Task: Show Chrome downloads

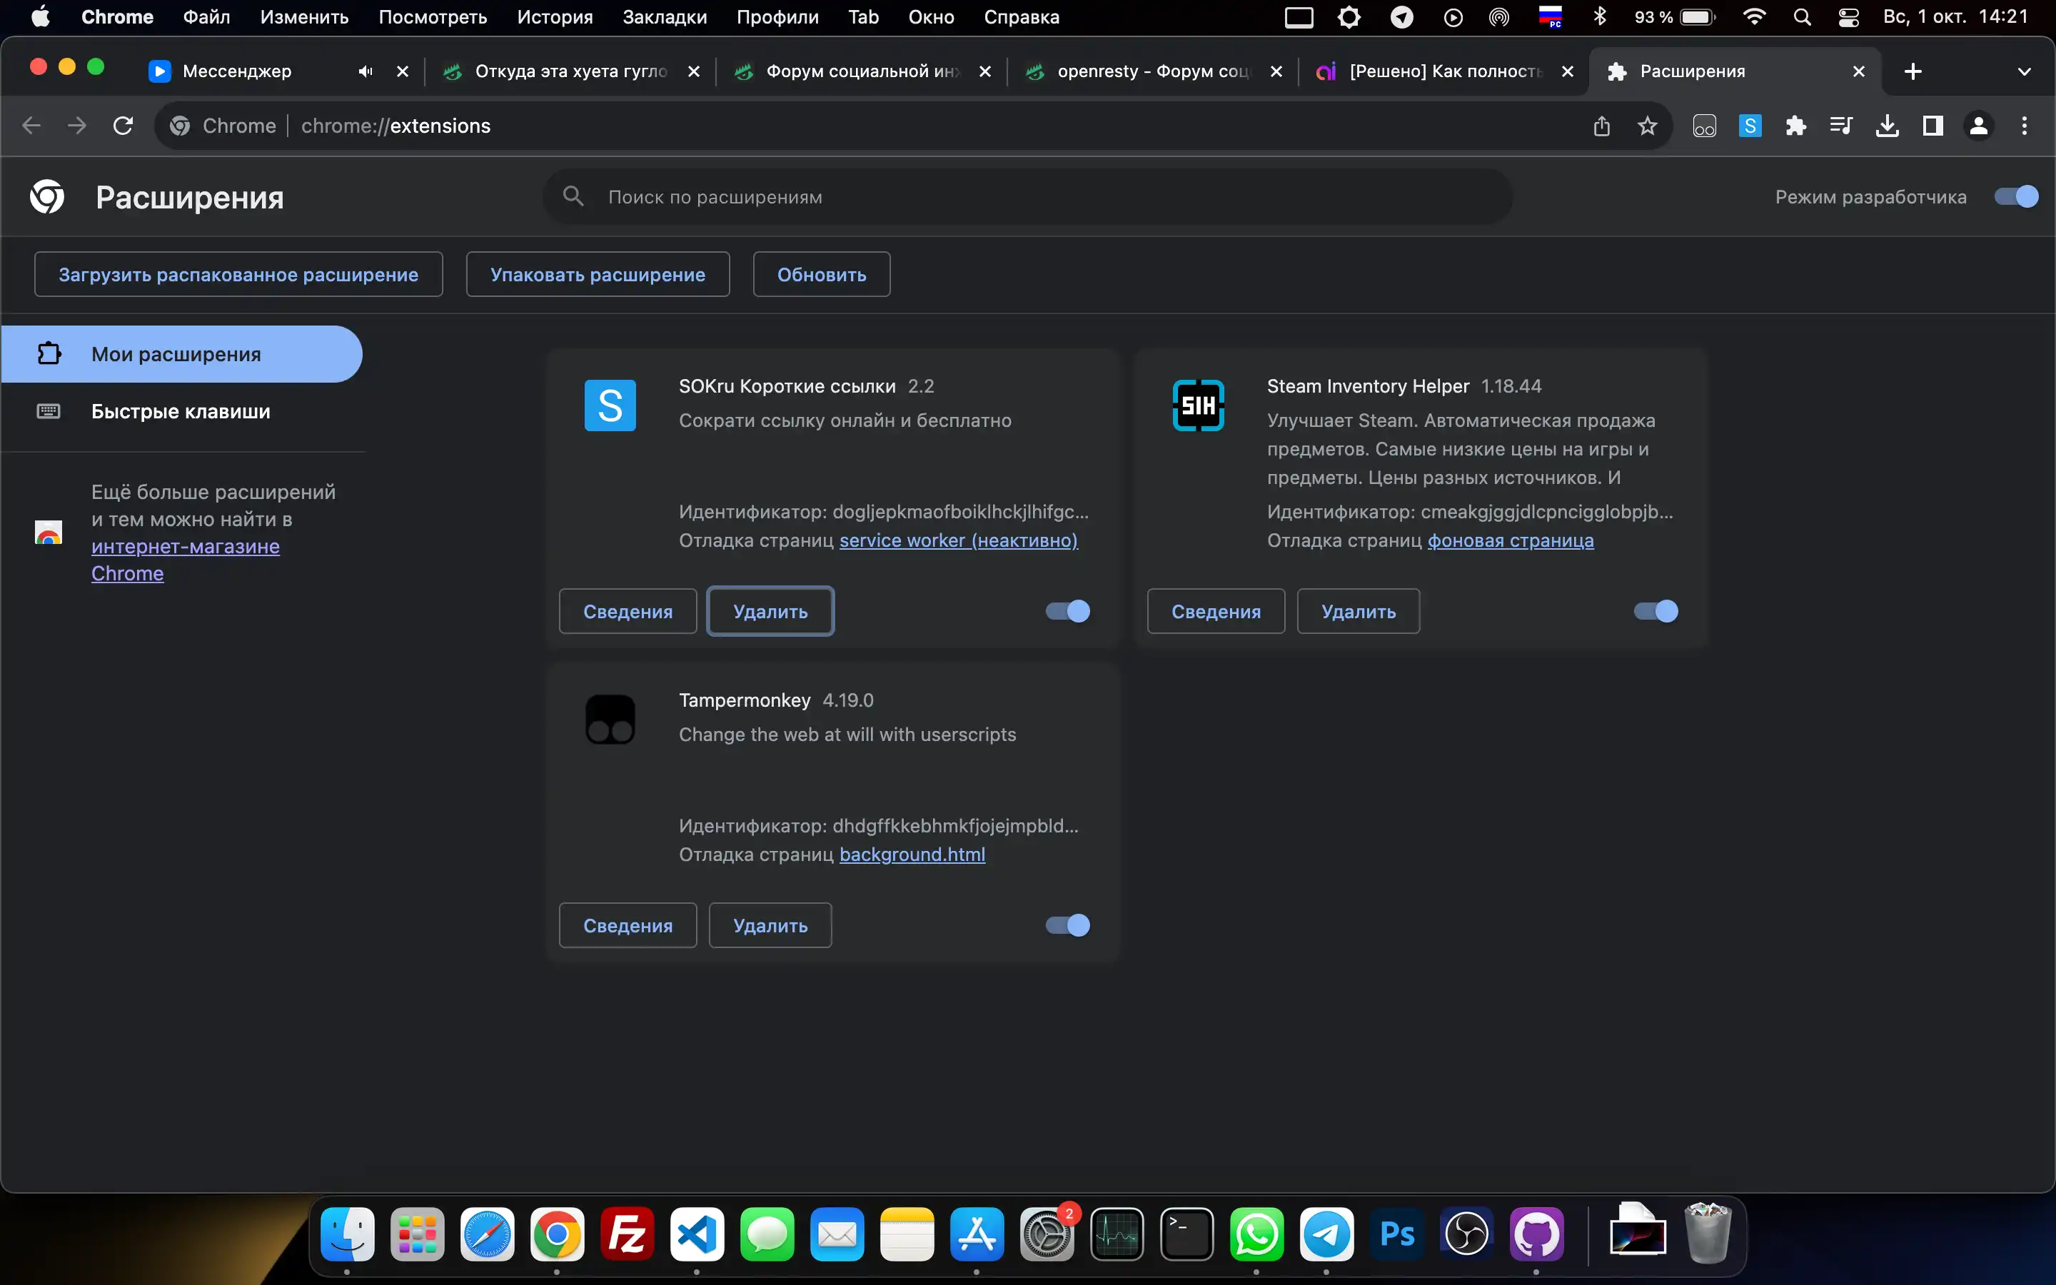Action: click(x=1887, y=126)
